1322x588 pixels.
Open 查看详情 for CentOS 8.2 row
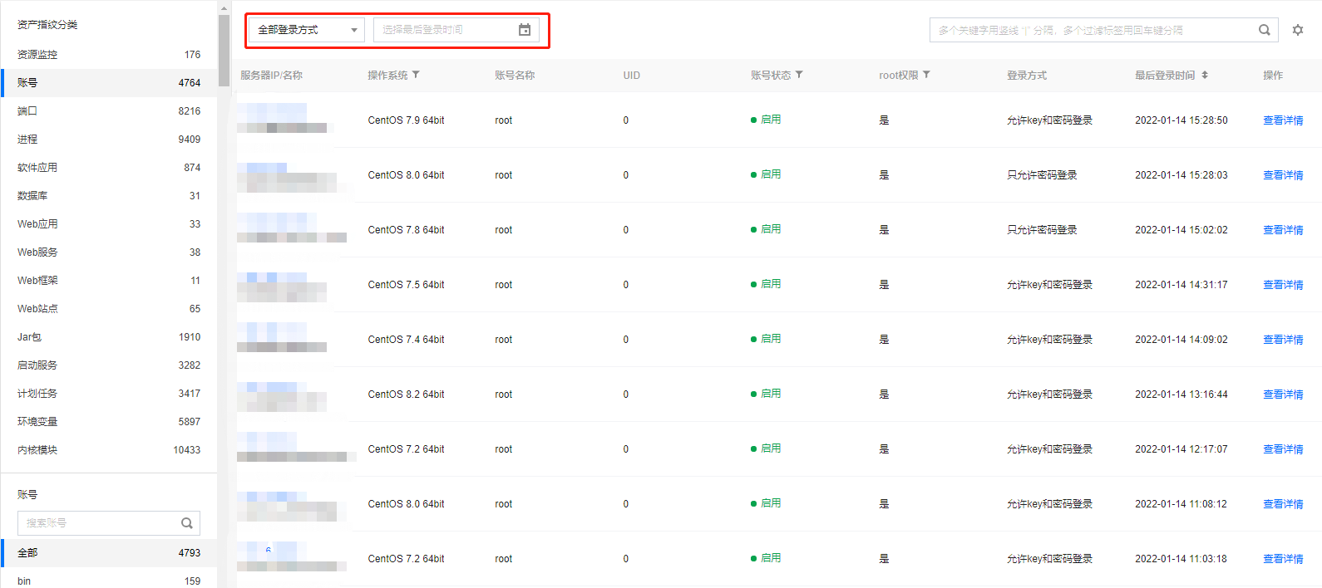1282,394
